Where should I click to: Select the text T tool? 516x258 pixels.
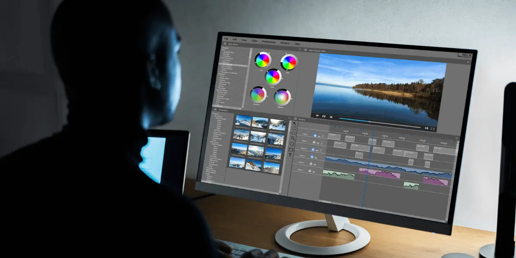coord(290,155)
